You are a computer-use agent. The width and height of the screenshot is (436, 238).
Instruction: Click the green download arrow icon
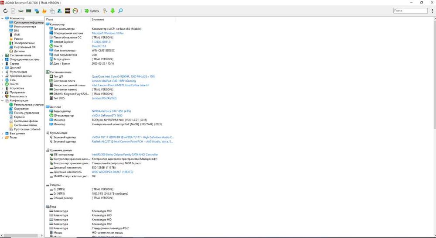point(112,11)
